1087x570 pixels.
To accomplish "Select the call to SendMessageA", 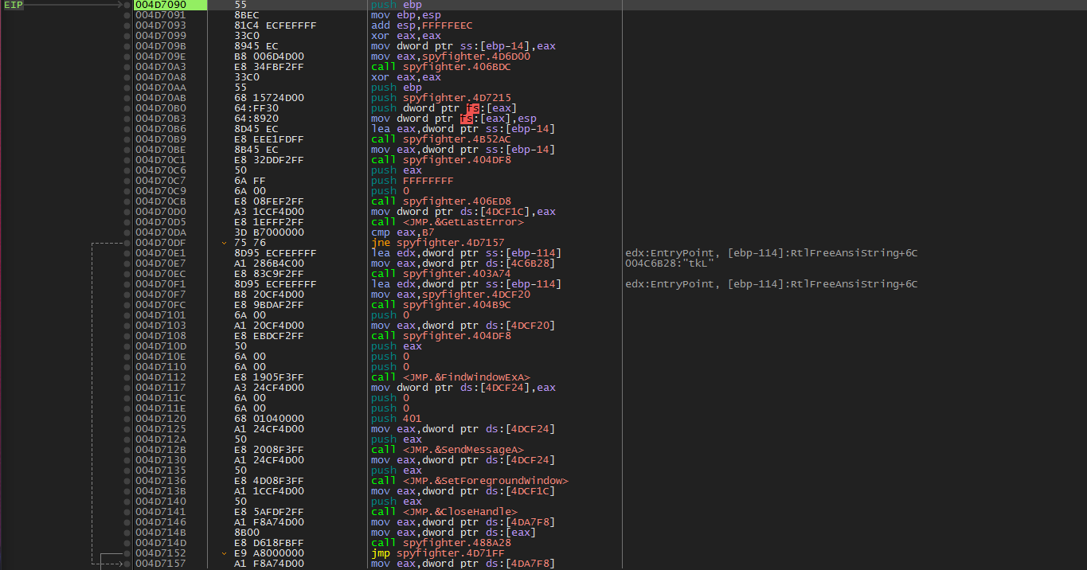I will tap(448, 450).
